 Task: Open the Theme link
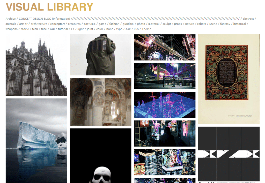tap(146, 29)
